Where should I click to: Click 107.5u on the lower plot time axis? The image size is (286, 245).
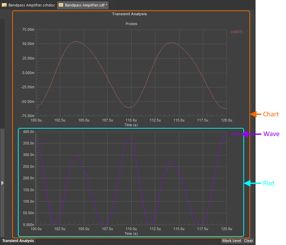click(107, 229)
